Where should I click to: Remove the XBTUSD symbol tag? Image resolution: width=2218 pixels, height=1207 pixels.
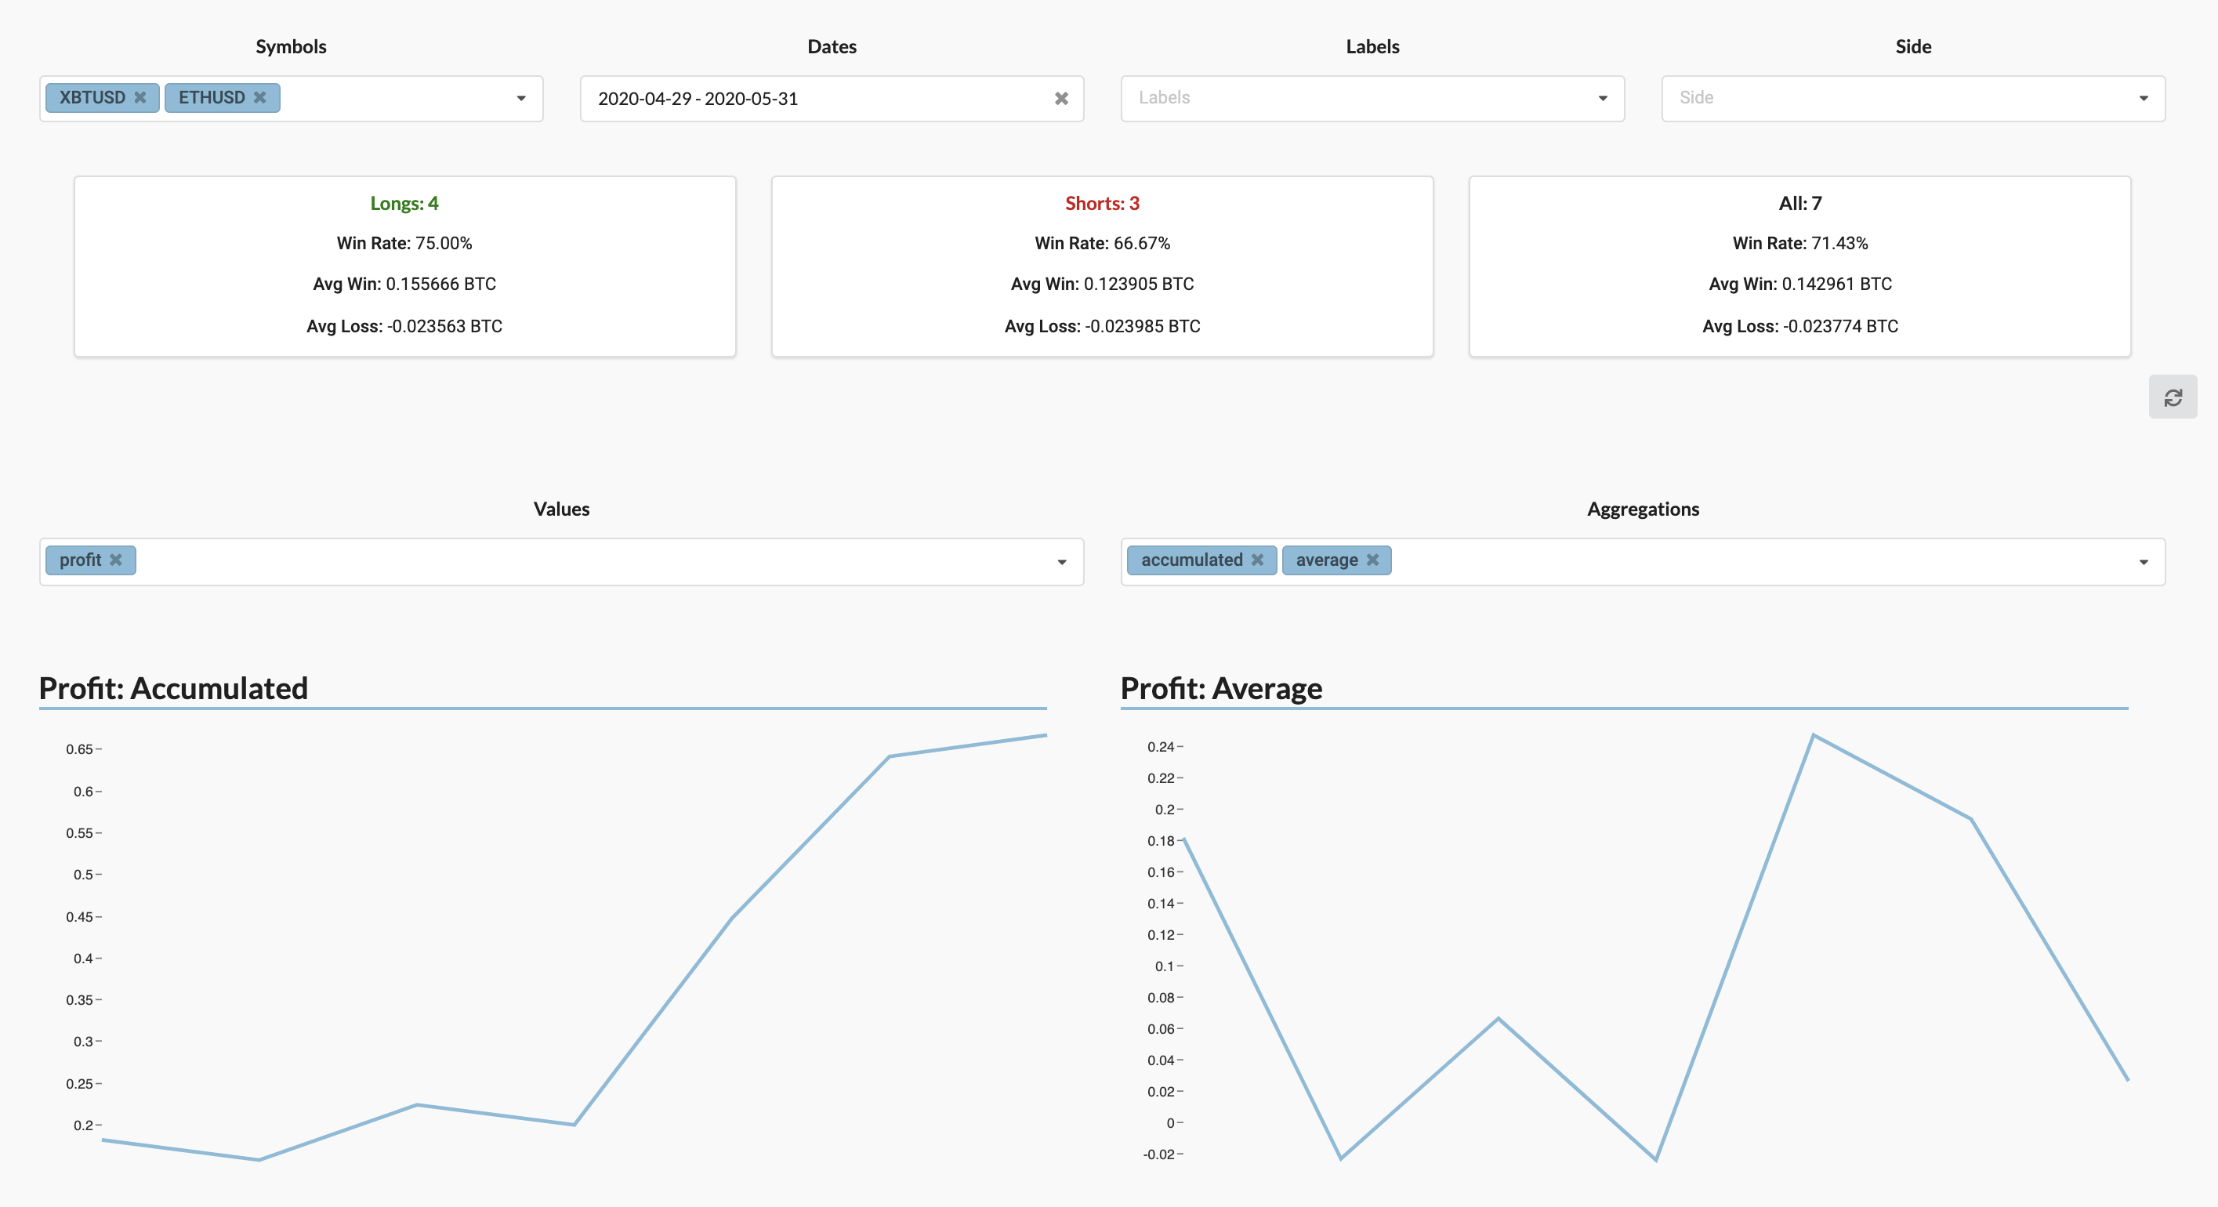pyautogui.click(x=140, y=97)
